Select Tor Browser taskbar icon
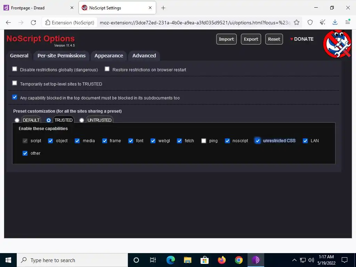Screen dimensions: 356x267 point(256,260)
